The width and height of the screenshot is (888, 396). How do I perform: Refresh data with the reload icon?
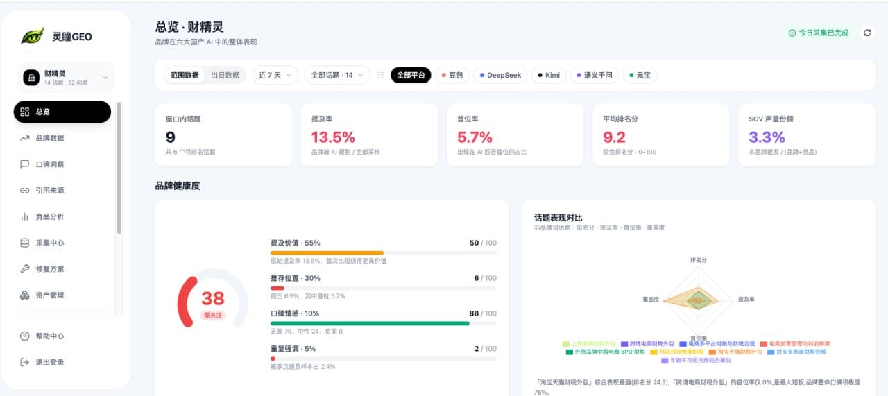click(866, 33)
